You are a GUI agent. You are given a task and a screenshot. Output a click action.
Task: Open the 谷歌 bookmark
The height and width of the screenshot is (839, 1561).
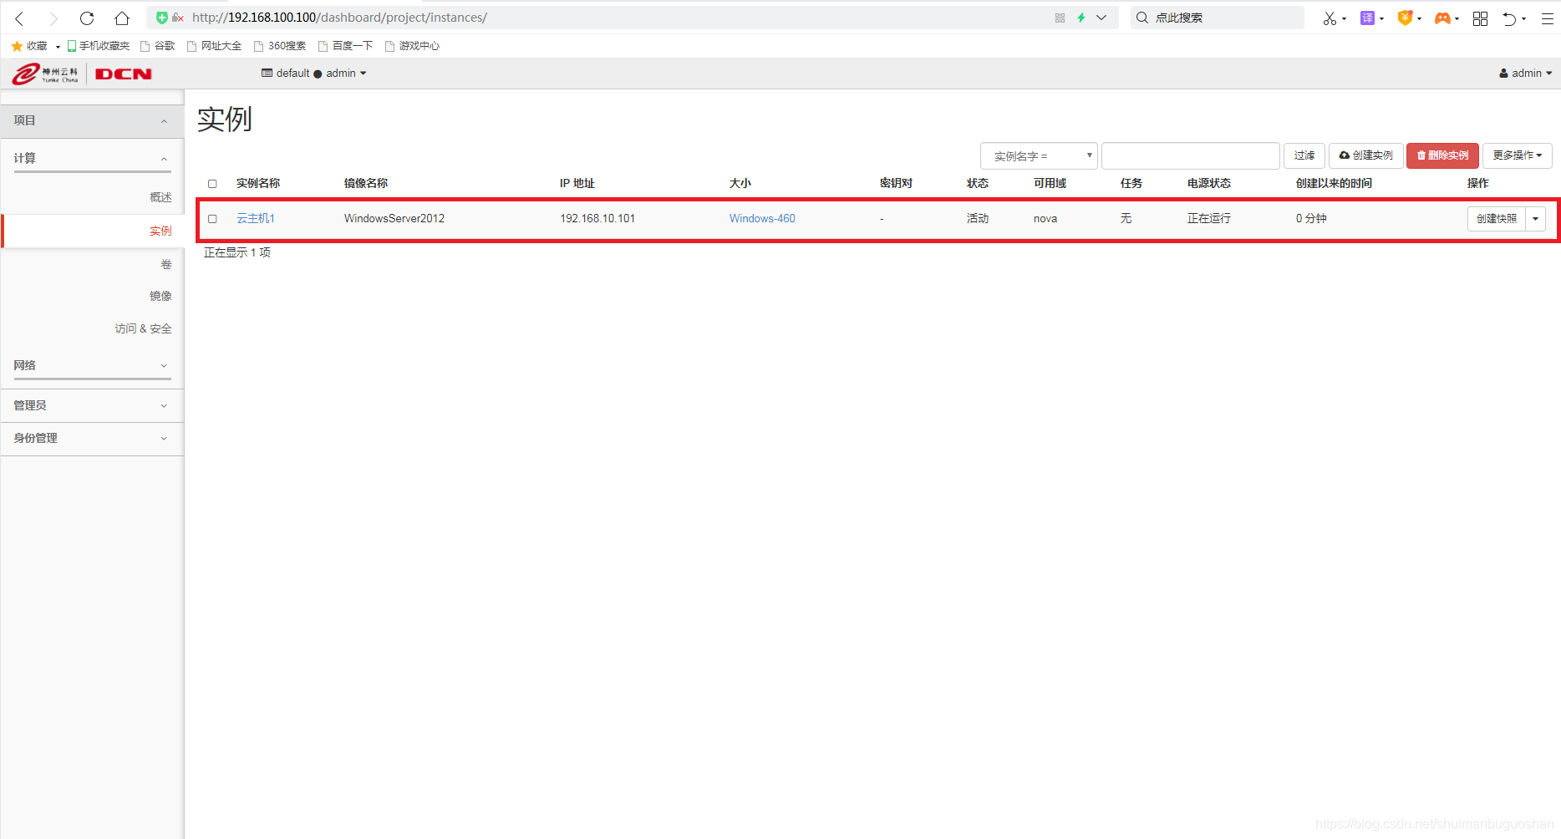[158, 46]
